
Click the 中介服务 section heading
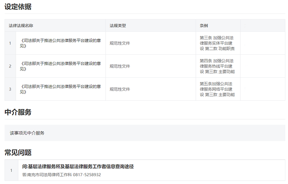point(18,112)
